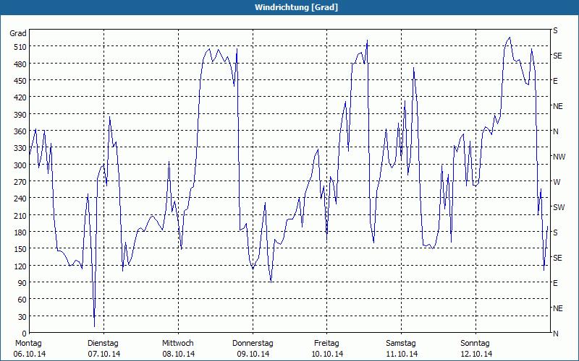Click the 480 value on the left axis

pos(20,64)
